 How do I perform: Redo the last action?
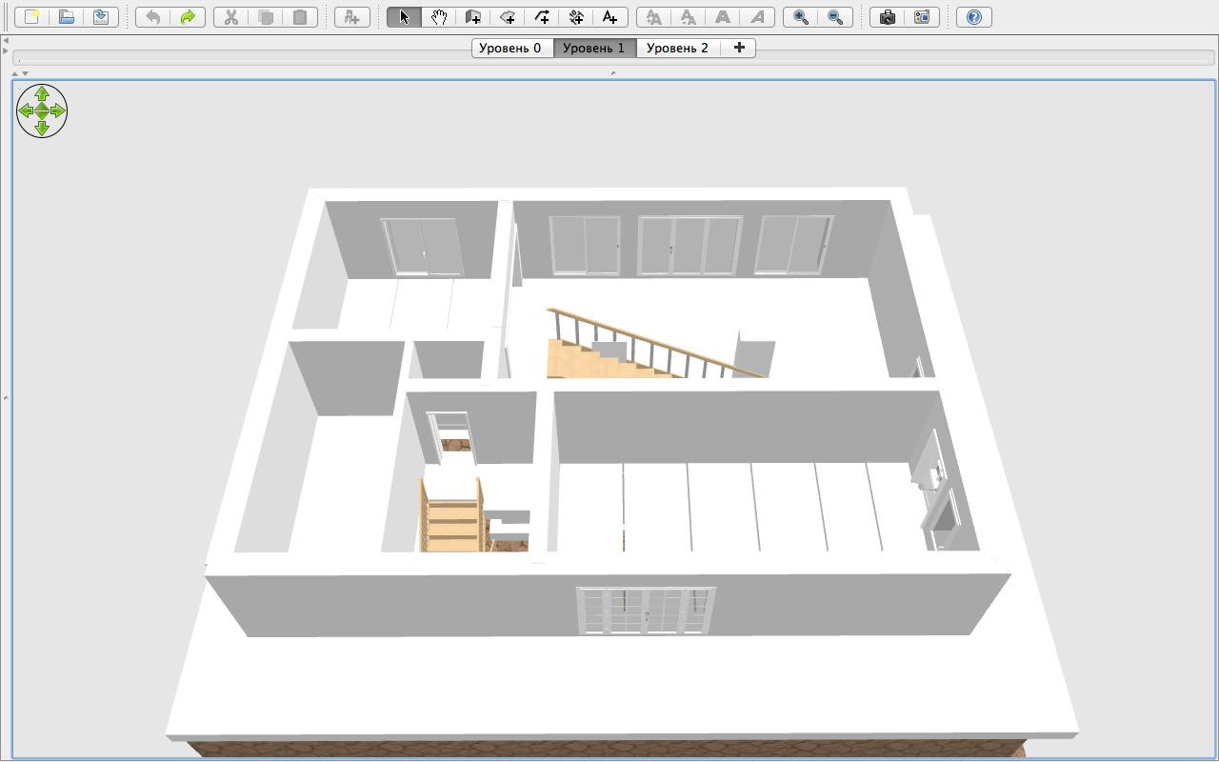tap(188, 17)
